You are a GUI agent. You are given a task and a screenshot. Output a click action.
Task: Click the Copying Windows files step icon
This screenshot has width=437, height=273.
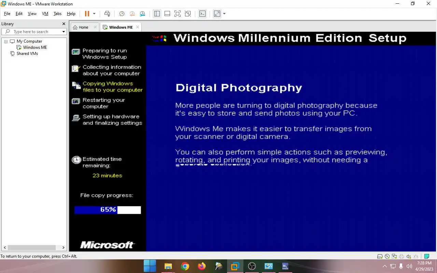76,85
